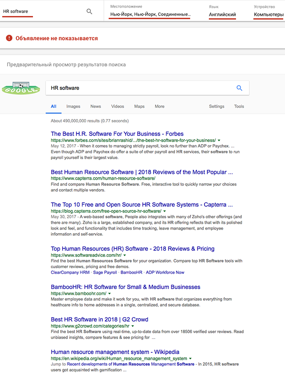Open search Settings

[216, 106]
